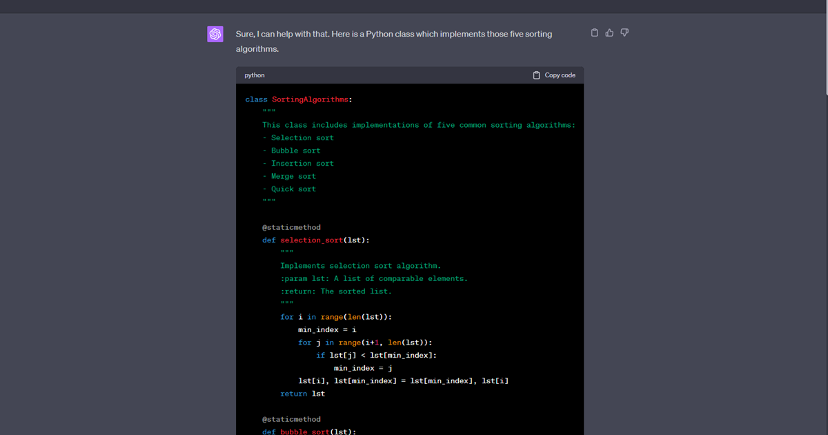Click the first @staticmethod decorator

point(291,227)
